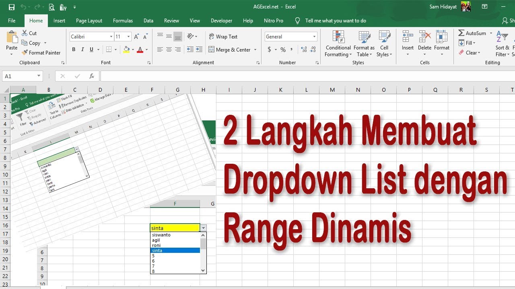Decrease font size with smaller A icon
The height and width of the screenshot is (289, 515).
coord(145,37)
